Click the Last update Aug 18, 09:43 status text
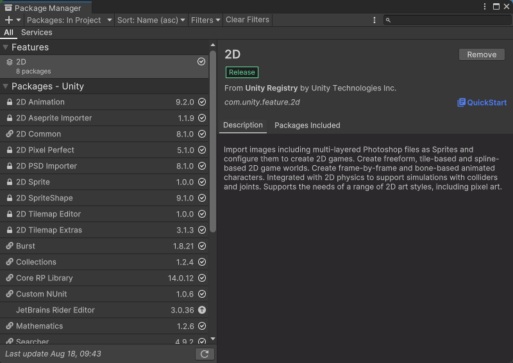The height and width of the screenshot is (363, 513). (53, 354)
